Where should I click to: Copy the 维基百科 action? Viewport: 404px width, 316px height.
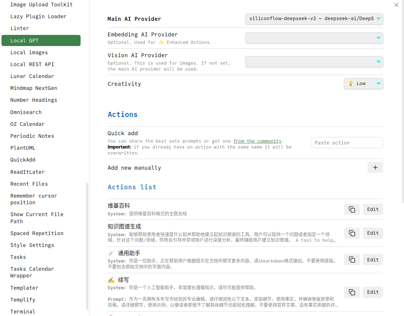[x=352, y=209]
